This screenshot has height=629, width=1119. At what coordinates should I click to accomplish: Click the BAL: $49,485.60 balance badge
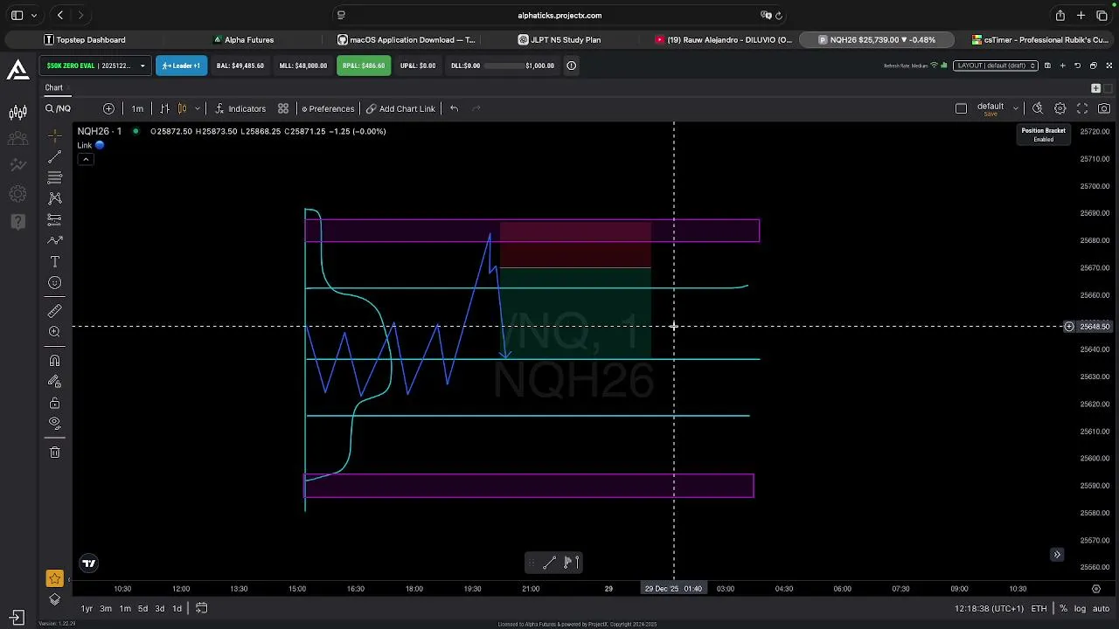pyautogui.click(x=240, y=66)
